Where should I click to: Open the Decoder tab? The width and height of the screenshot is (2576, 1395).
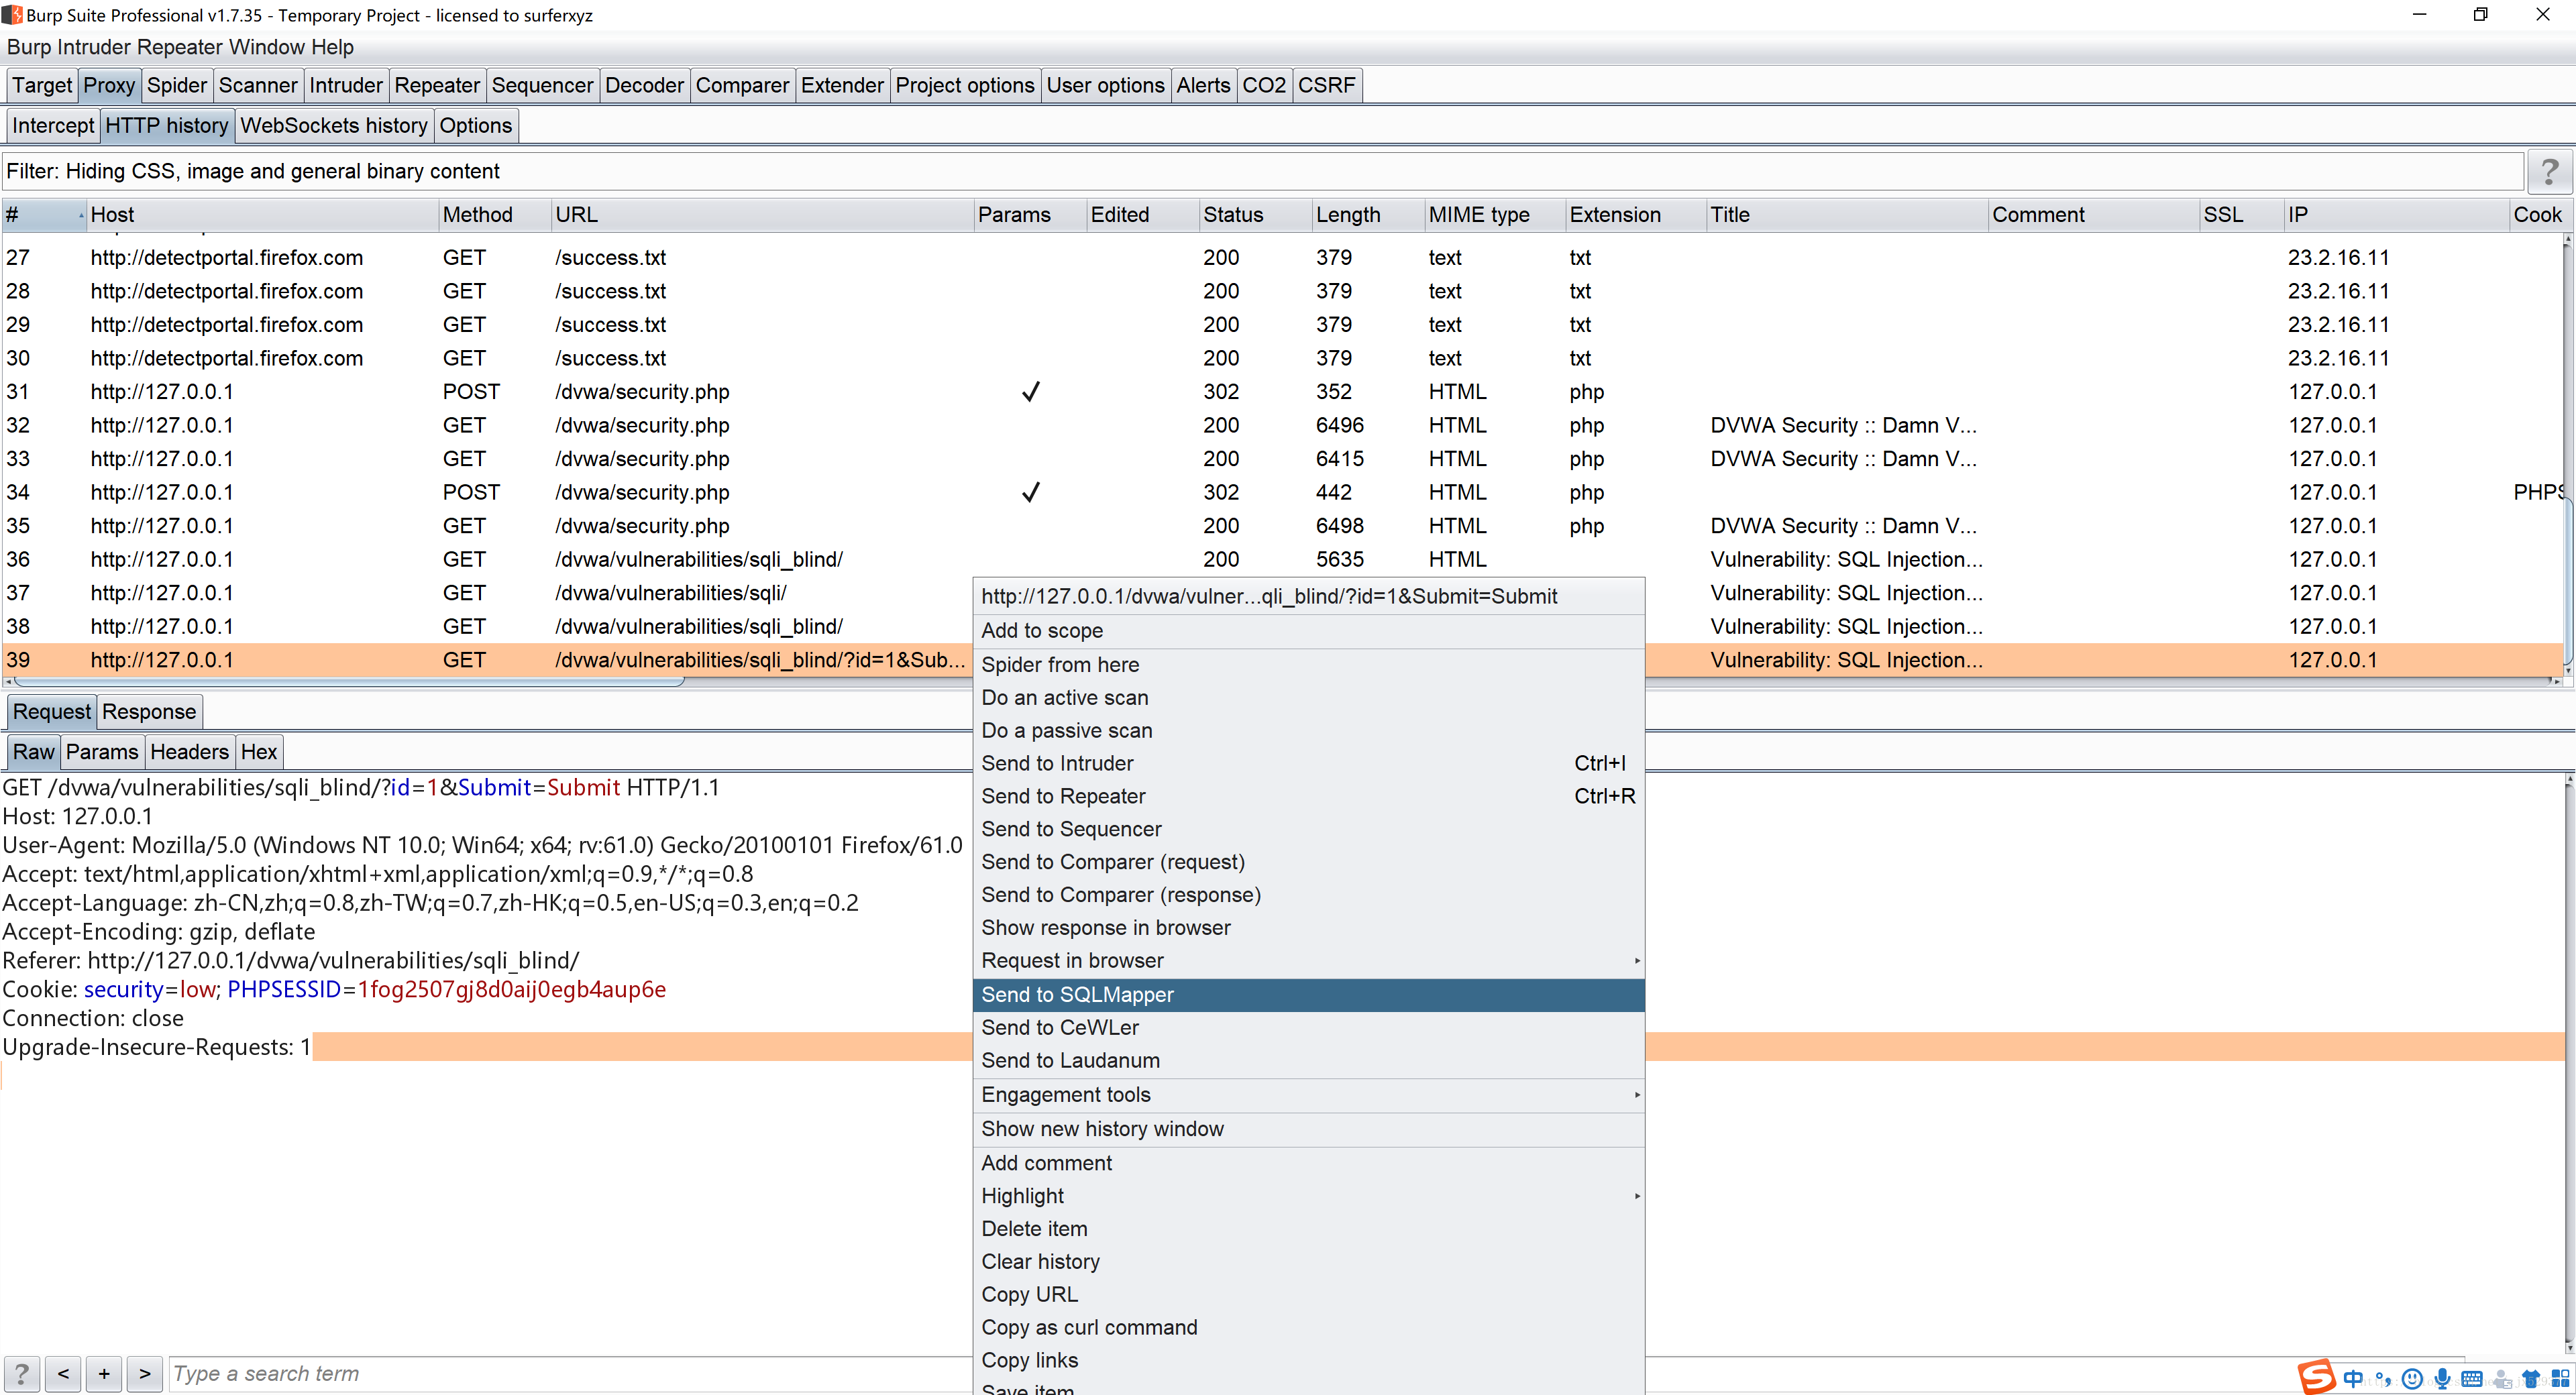644,86
